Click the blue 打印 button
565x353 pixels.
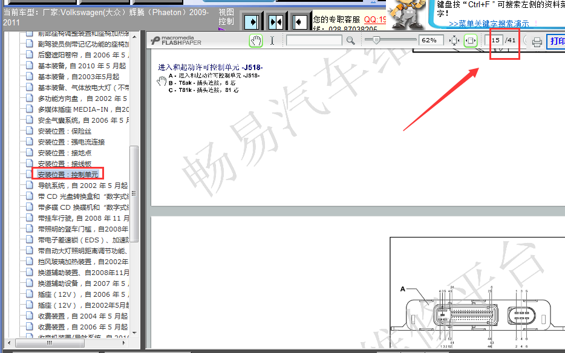click(x=556, y=41)
